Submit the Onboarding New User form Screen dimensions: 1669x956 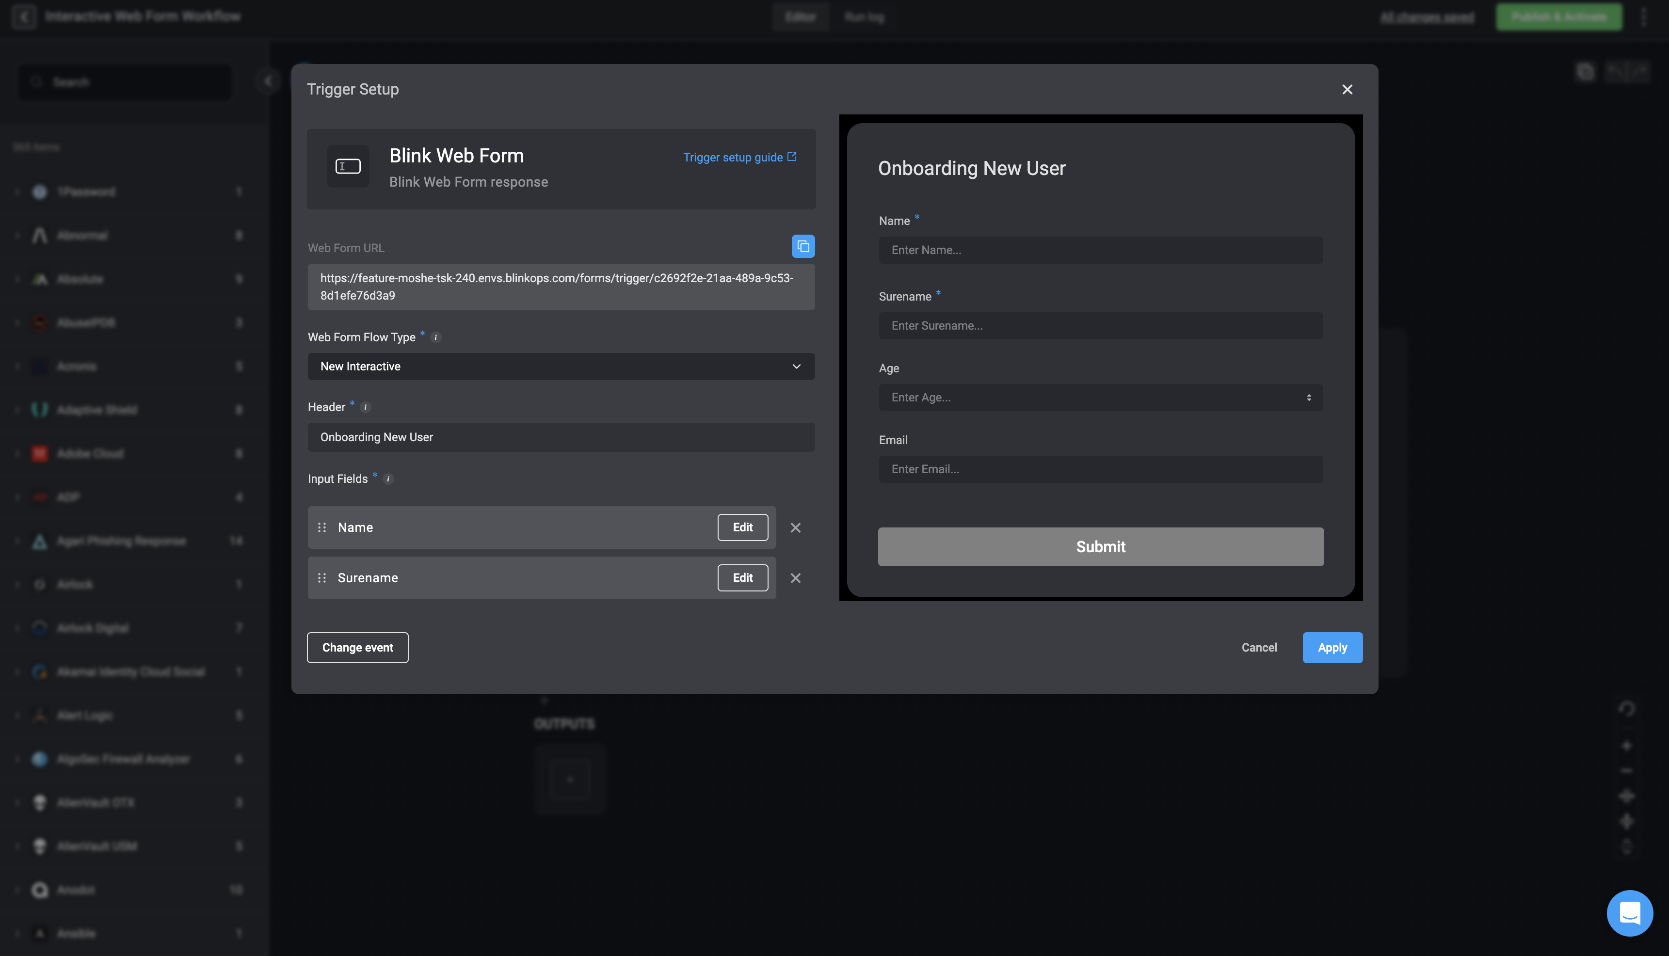[x=1100, y=546]
